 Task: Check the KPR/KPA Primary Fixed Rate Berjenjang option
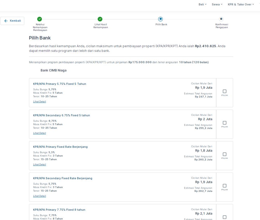224,154
